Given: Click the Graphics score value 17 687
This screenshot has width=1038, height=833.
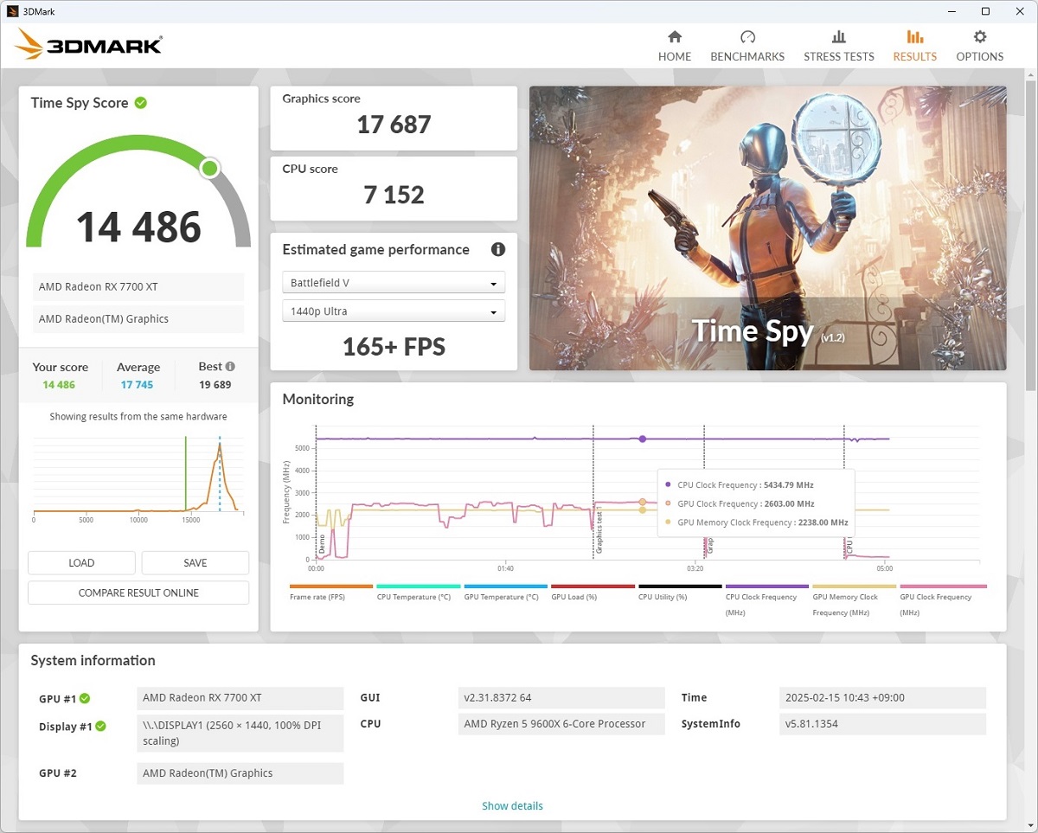Looking at the screenshot, I should click(x=394, y=125).
